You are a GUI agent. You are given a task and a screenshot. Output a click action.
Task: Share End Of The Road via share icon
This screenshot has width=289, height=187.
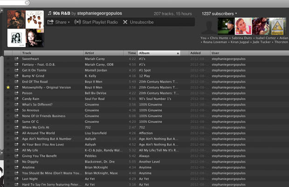click(x=17, y=81)
